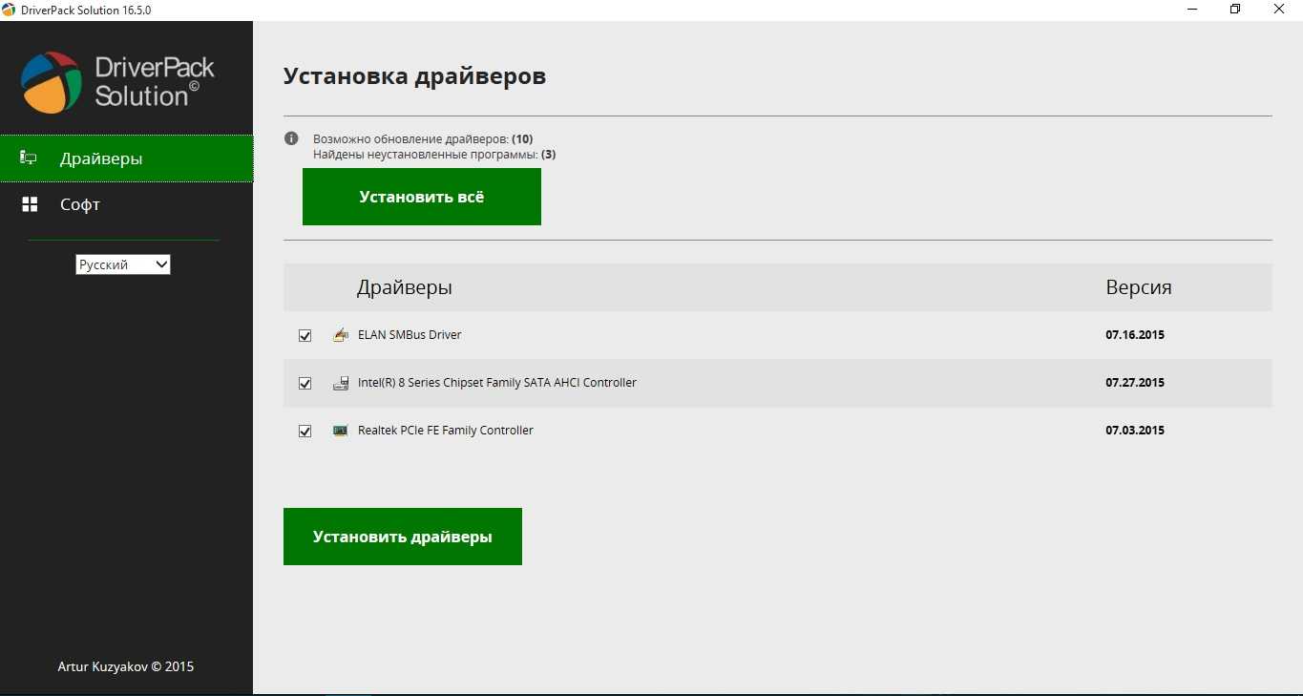This screenshot has width=1303, height=696.
Task: Click version 07.03.2015 value
Action: (x=1135, y=431)
